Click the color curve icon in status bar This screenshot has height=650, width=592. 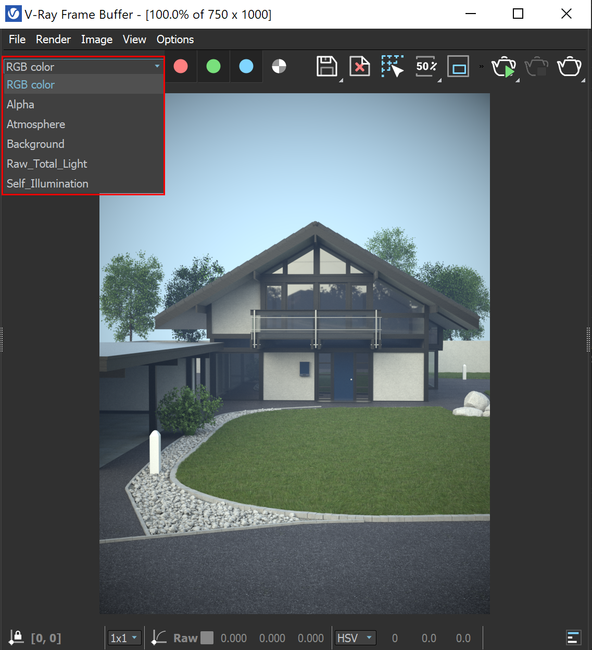pyautogui.click(x=159, y=637)
